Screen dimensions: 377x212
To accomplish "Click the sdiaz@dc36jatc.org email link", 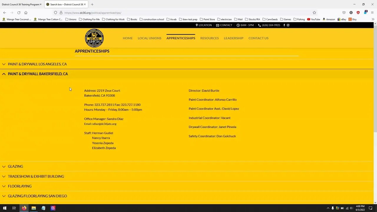I will tap(104, 124).
